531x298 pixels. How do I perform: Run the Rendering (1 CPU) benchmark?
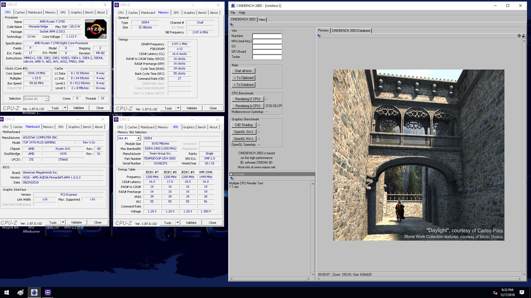[x=248, y=99]
